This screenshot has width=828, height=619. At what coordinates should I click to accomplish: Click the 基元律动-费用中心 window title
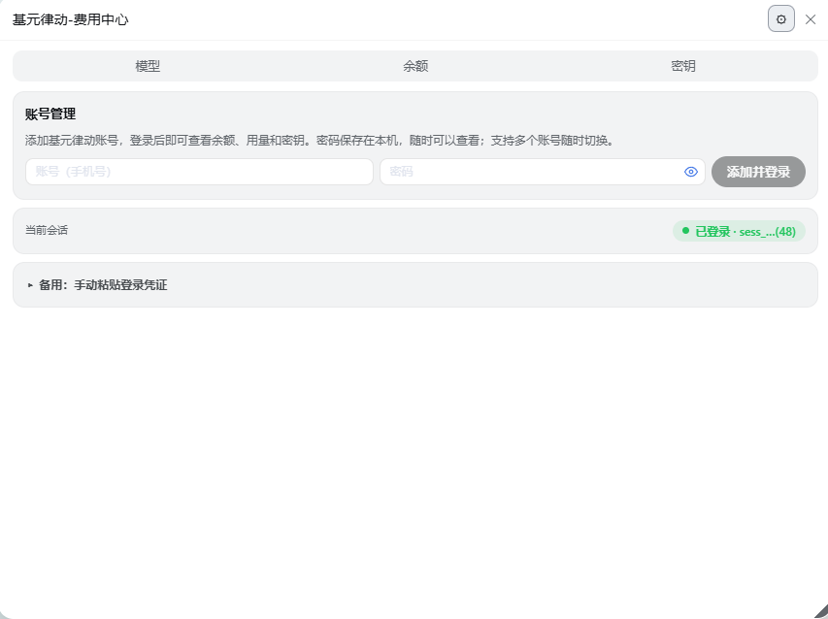click(x=70, y=19)
